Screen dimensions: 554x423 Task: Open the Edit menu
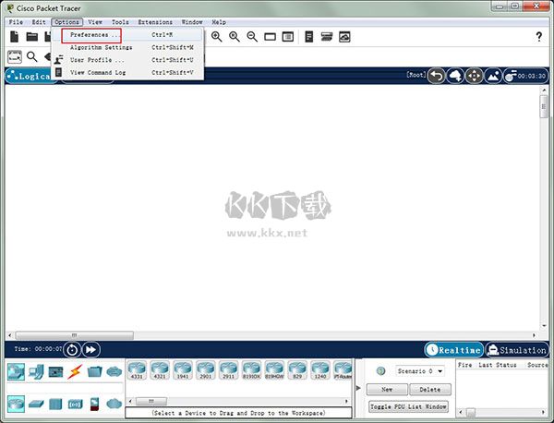tap(39, 22)
